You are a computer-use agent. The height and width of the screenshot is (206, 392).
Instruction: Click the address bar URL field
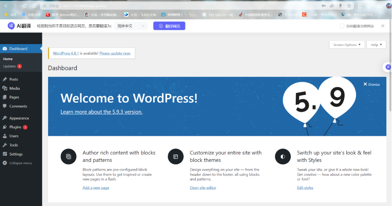tap(180, 6)
